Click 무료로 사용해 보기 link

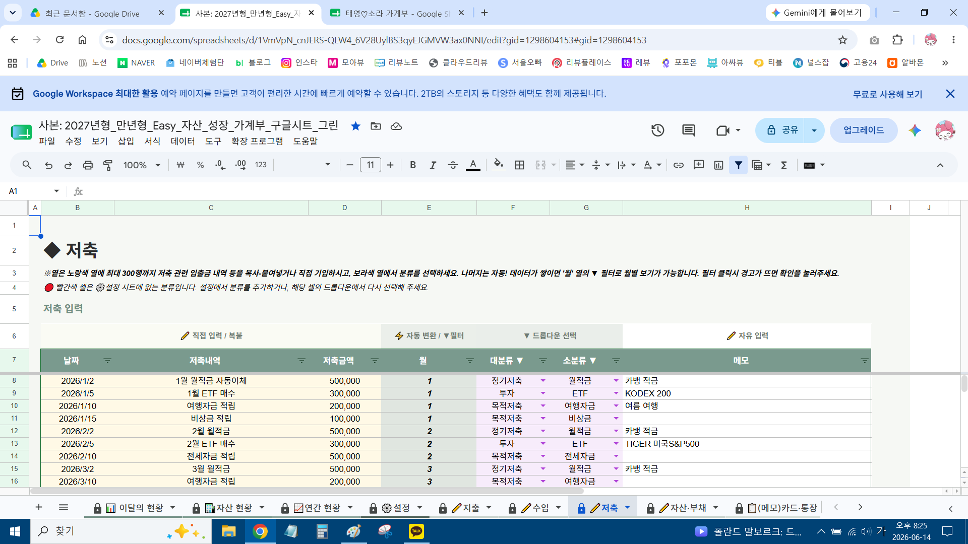pyautogui.click(x=887, y=94)
